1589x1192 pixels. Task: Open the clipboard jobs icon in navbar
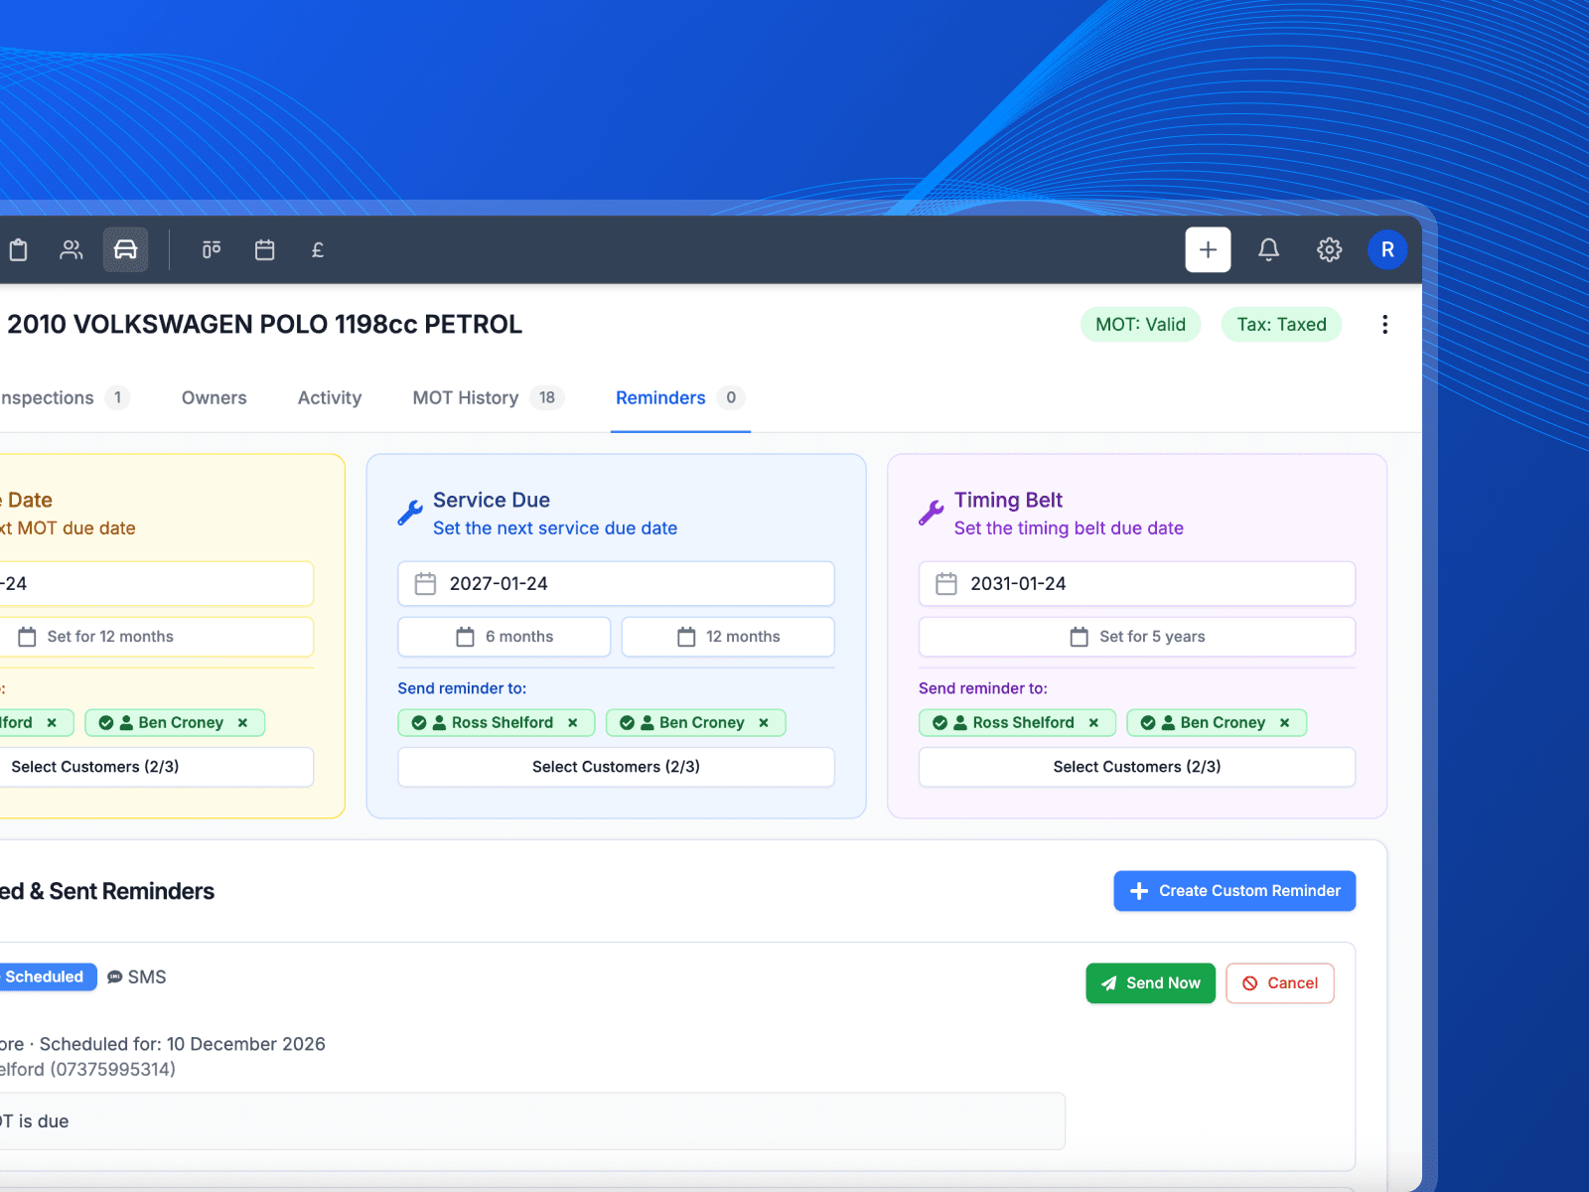point(18,250)
